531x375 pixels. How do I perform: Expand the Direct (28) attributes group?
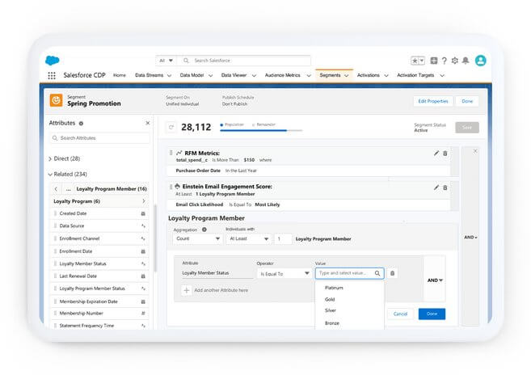point(50,159)
